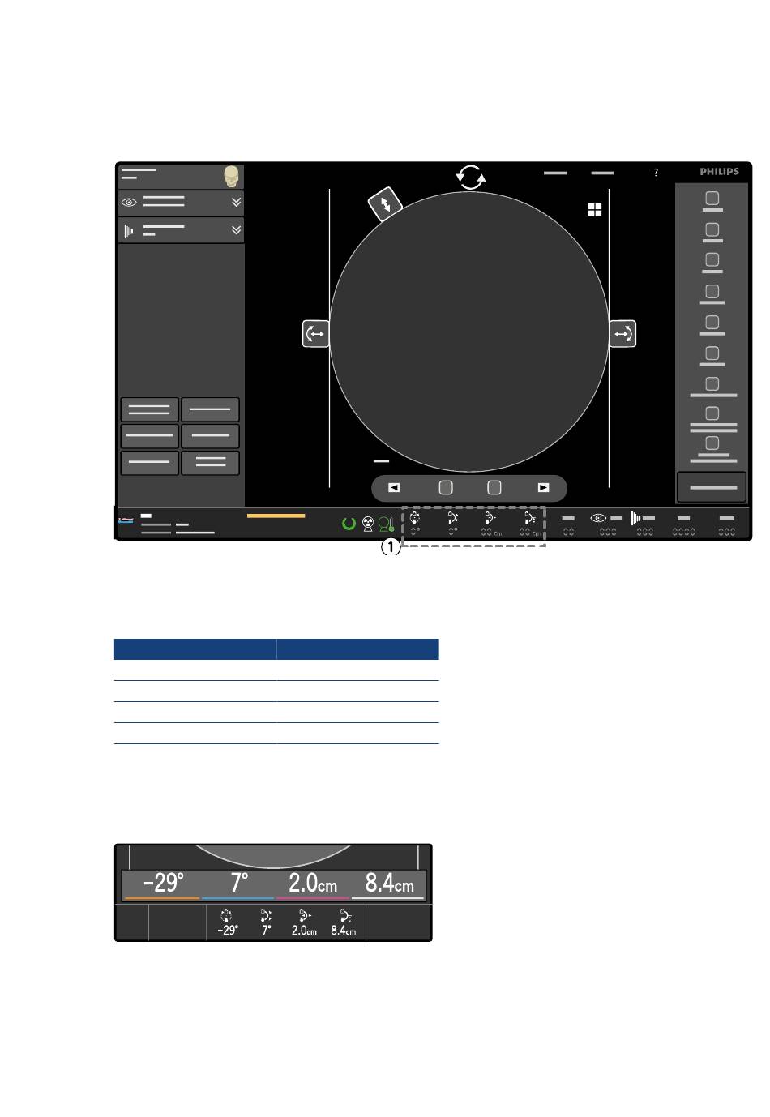Expand the beam panel double chevron
The height and width of the screenshot is (1117, 770).
(x=236, y=230)
